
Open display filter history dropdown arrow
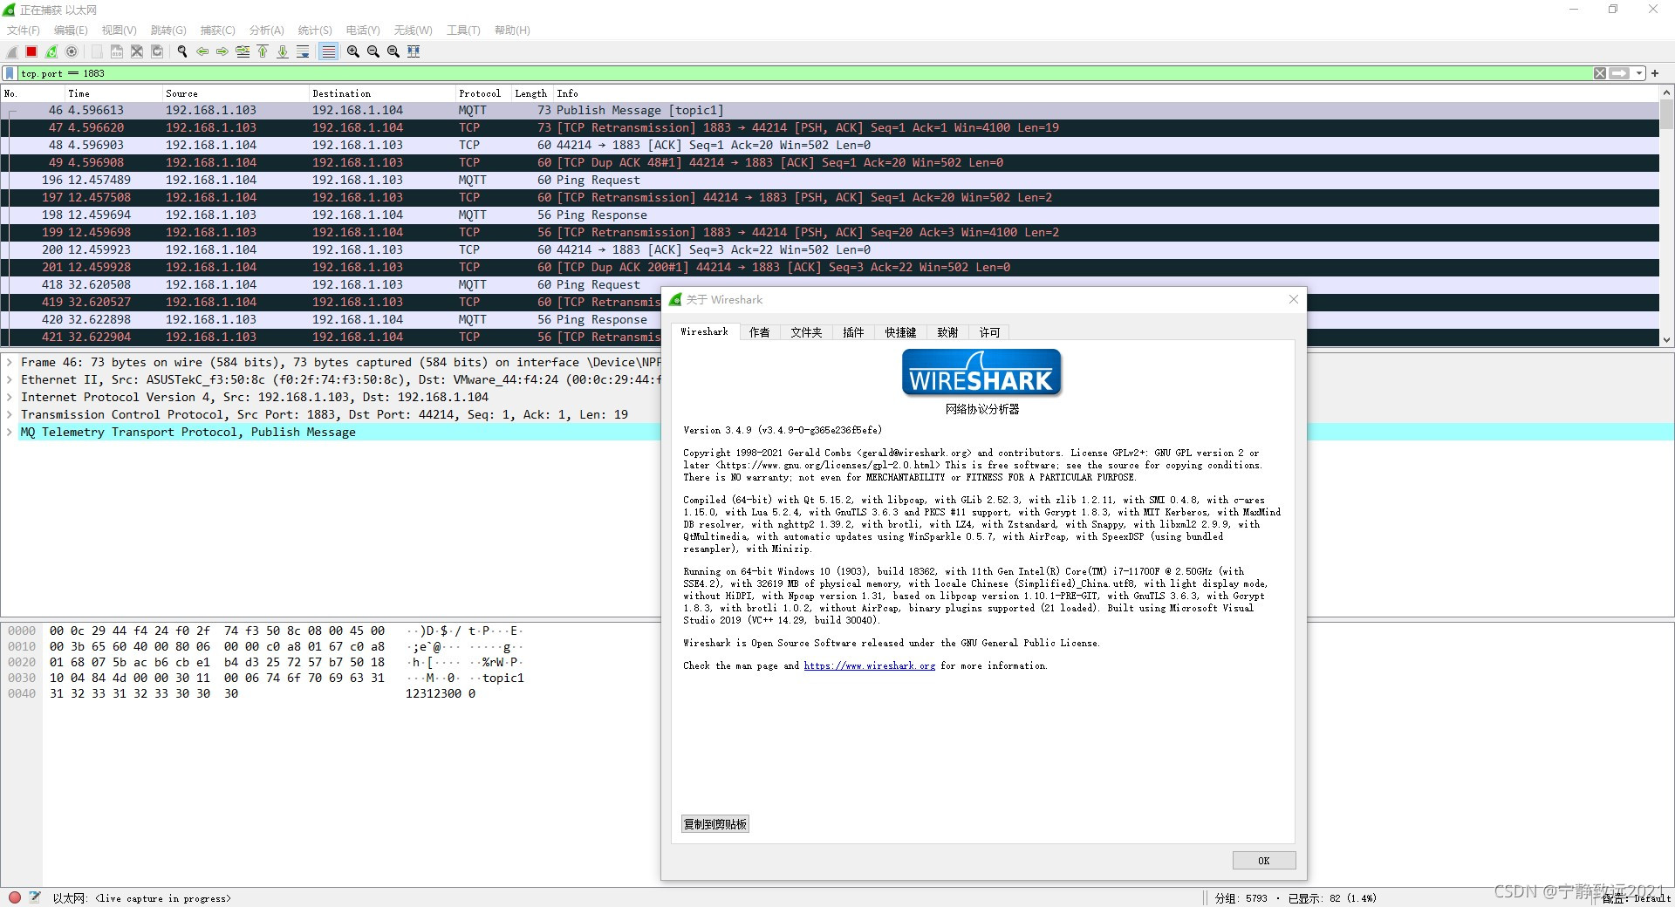pyautogui.click(x=1639, y=73)
